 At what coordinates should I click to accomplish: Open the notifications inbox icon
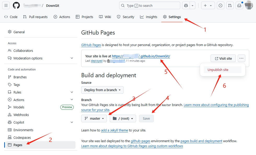click(239, 5)
